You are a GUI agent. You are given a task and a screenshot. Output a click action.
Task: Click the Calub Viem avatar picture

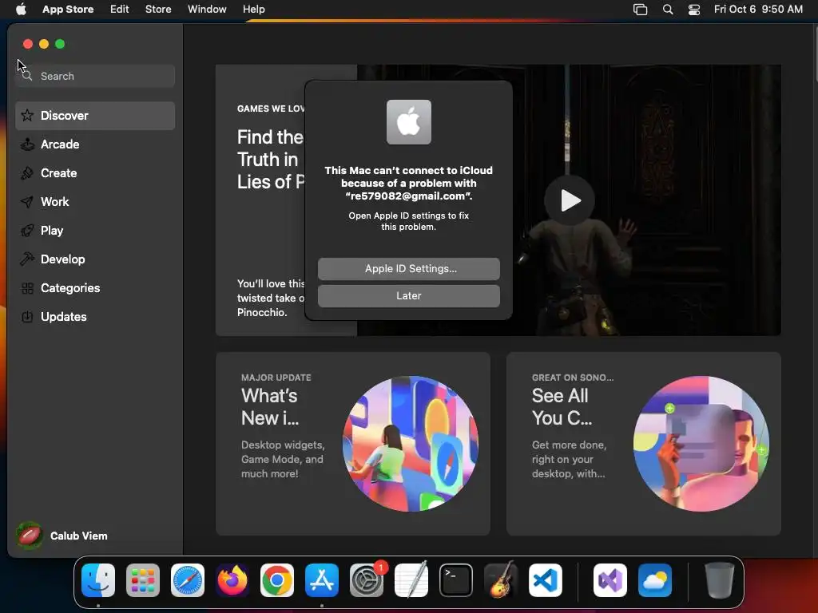30,536
